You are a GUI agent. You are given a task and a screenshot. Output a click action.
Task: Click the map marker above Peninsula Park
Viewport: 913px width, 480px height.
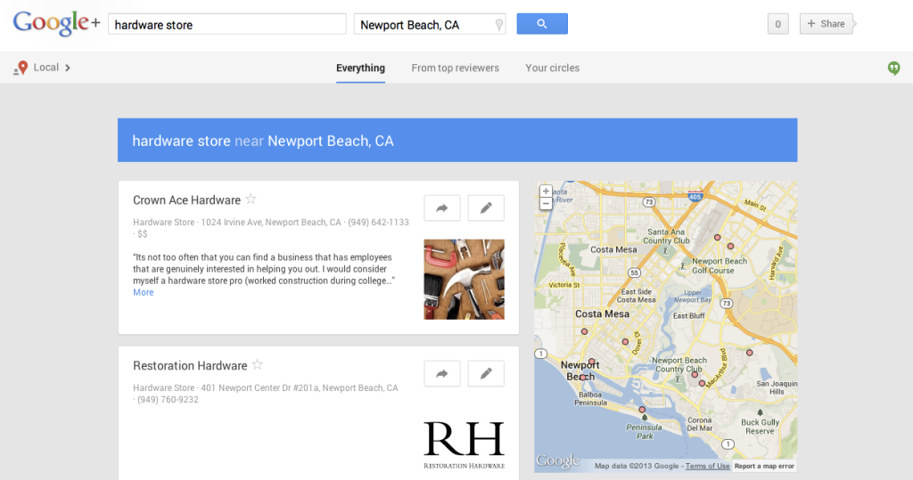click(642, 410)
